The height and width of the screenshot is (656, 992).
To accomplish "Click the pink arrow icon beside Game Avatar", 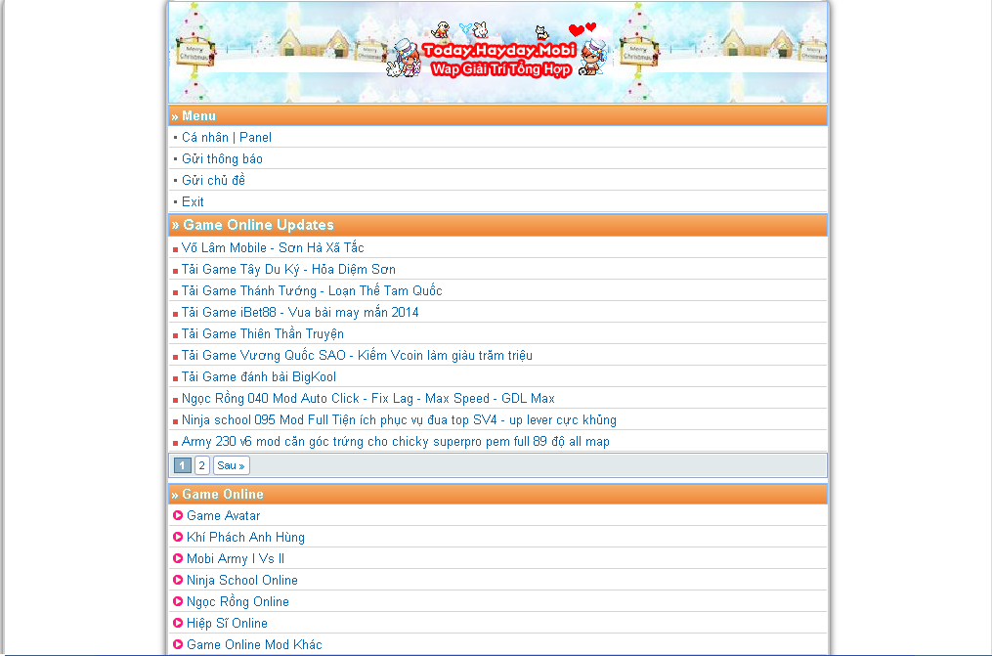I will 178,515.
